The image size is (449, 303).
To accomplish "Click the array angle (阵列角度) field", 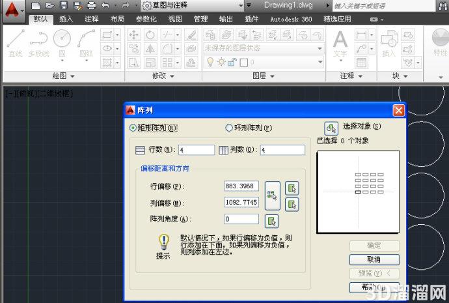I will (x=241, y=219).
